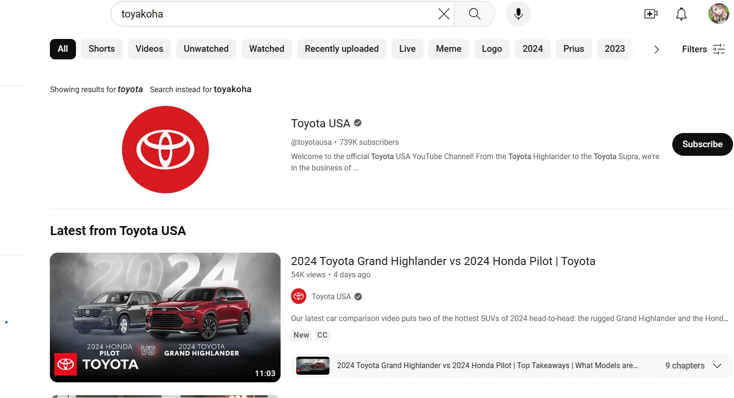
Task: Expand the 9 chapters chevron
Action: pyautogui.click(x=717, y=366)
